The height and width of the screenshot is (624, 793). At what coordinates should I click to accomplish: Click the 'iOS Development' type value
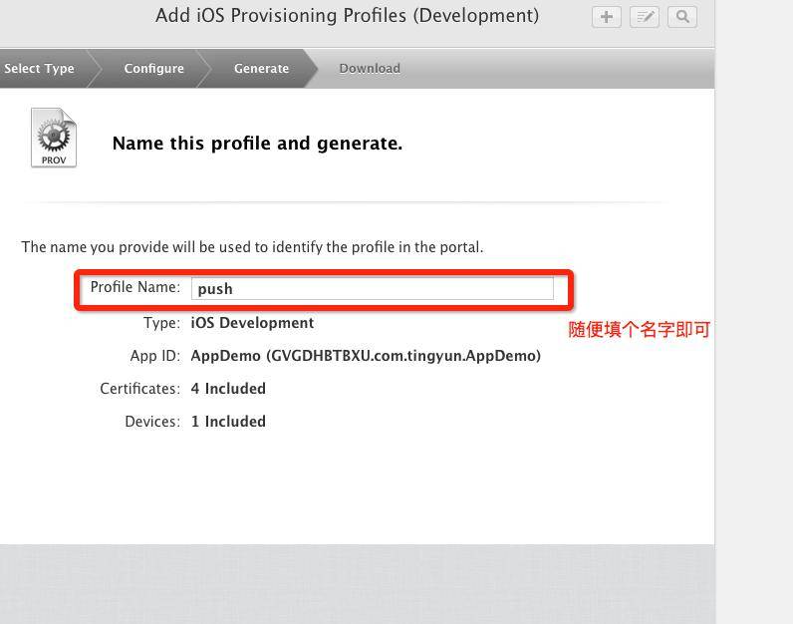pos(252,323)
